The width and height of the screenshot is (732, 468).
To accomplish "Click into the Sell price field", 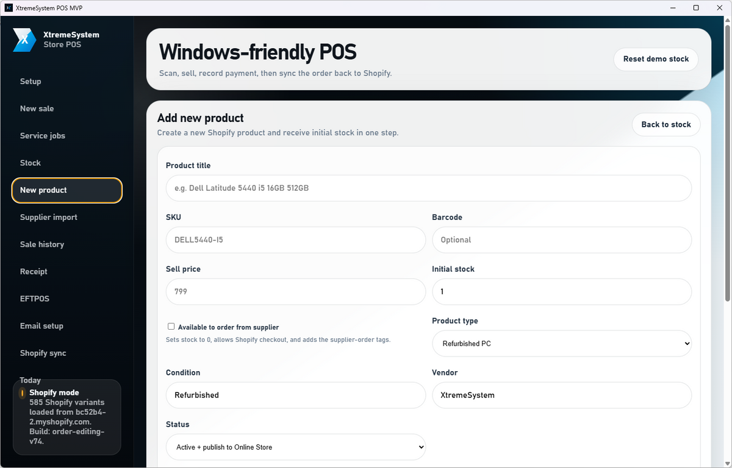I will point(296,292).
